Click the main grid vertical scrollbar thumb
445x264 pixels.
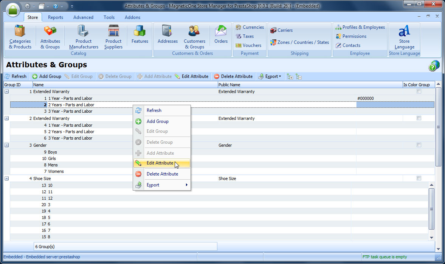(x=438, y=127)
